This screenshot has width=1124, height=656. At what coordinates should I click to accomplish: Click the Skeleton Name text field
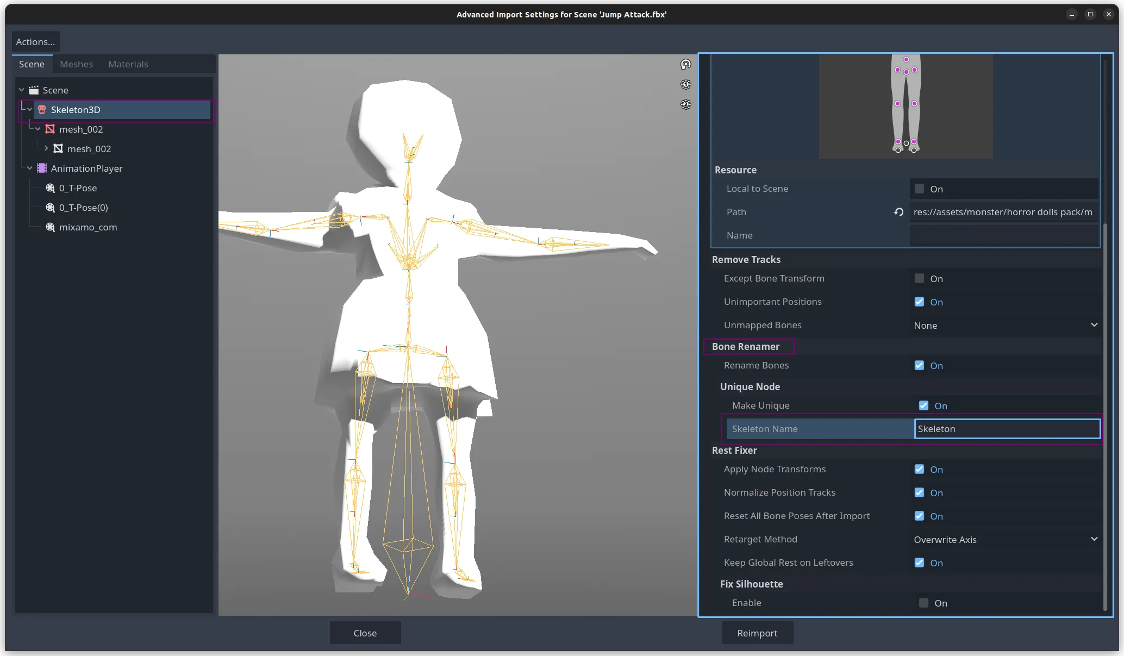tap(1007, 429)
